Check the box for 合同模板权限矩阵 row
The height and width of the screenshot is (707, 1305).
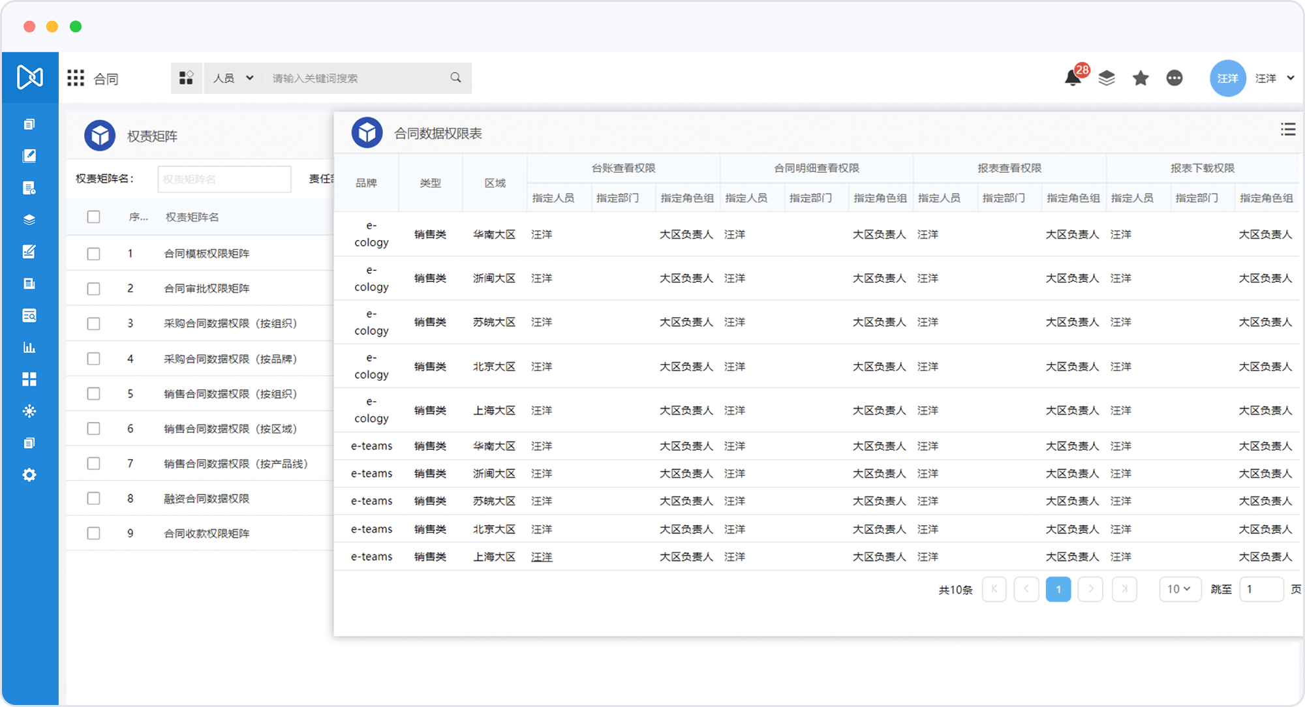94,254
